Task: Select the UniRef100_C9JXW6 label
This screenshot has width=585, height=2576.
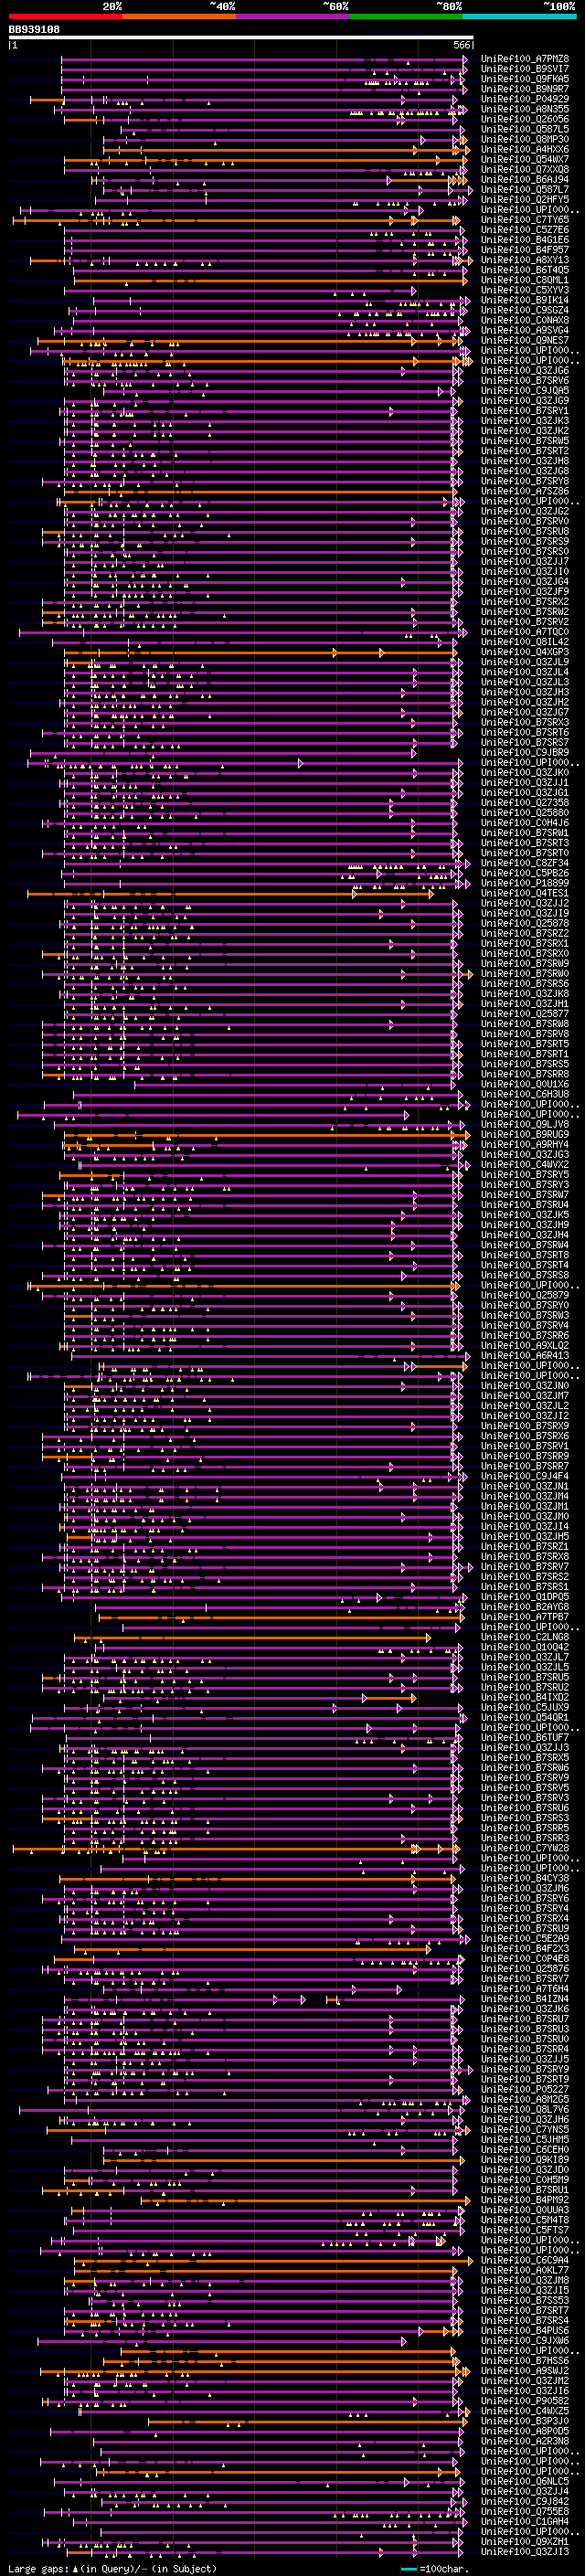Action: [x=525, y=2341]
